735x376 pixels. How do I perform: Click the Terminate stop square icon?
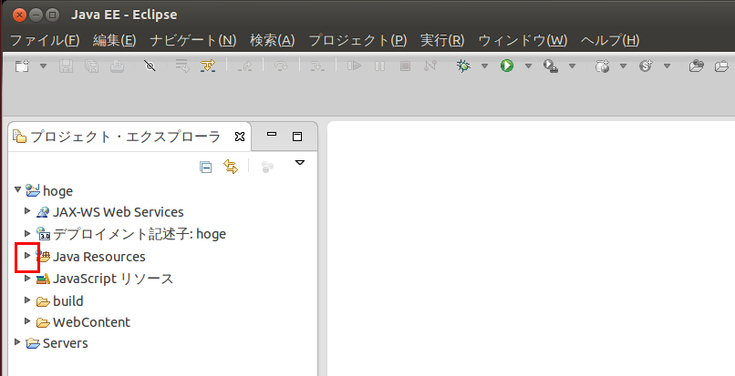405,66
